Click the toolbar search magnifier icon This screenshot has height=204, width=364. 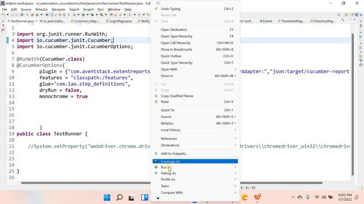pyautogui.click(x=339, y=15)
